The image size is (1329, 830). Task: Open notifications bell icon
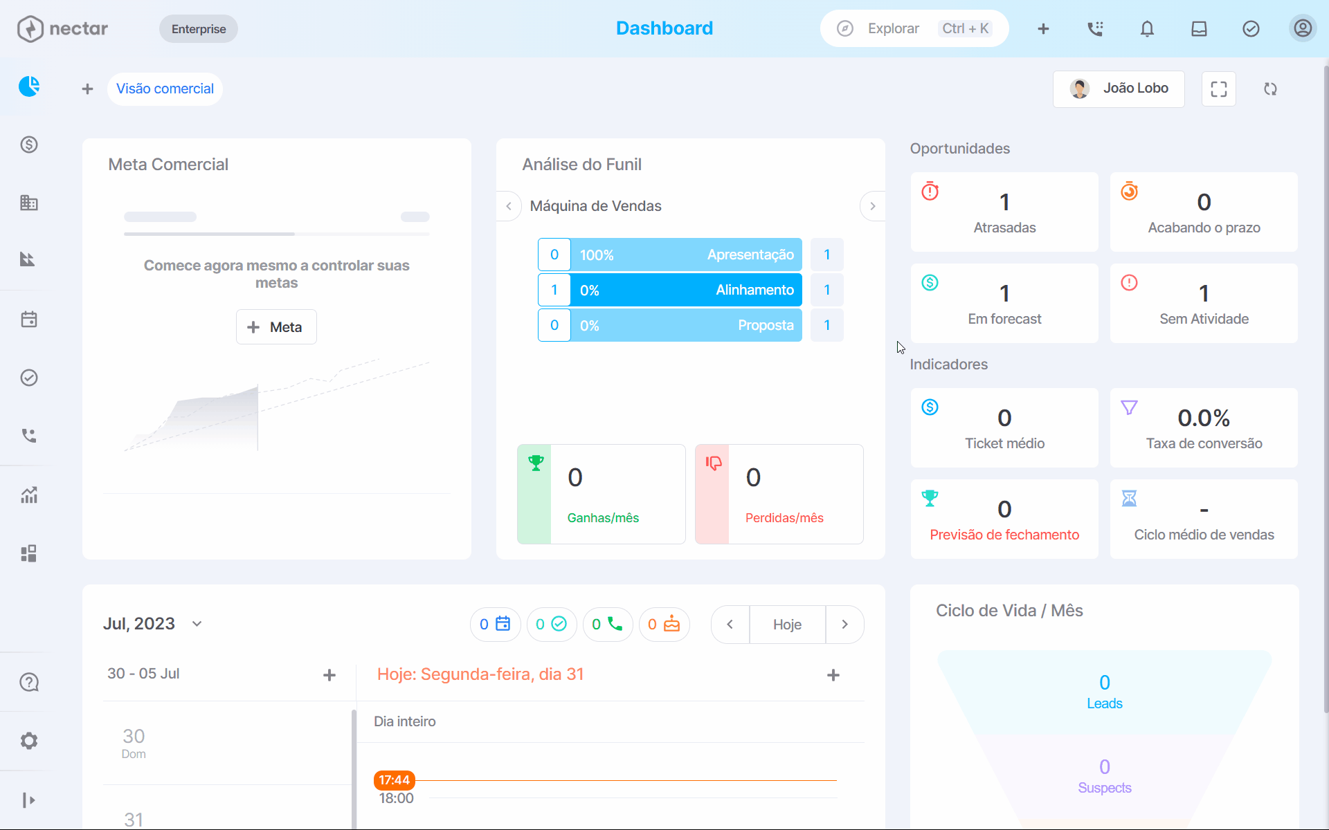(1147, 28)
